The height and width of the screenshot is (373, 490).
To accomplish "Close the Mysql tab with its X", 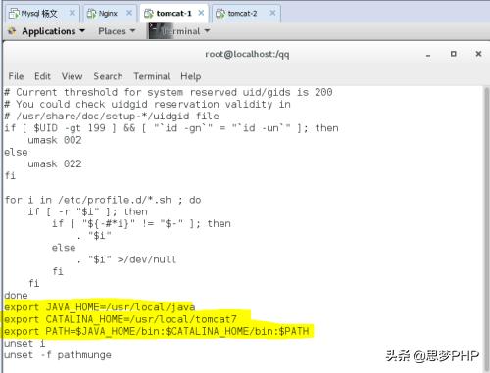I will pyautogui.click(x=73, y=13).
